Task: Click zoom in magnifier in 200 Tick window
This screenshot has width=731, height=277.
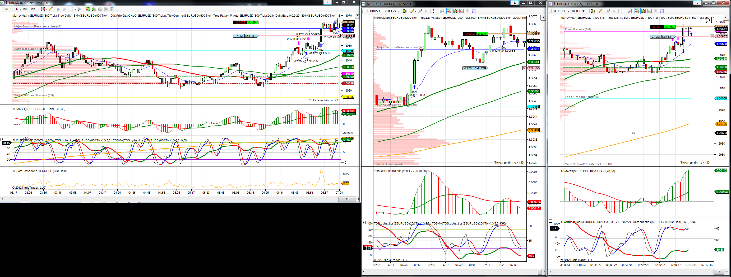Action: (420, 11)
